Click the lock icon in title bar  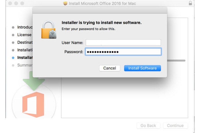coord(190,3)
